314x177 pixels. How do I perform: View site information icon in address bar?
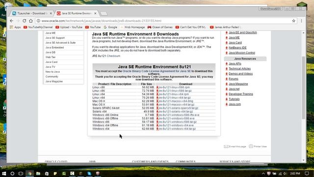(38, 21)
